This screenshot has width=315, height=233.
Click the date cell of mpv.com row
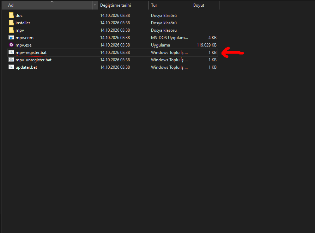click(115, 38)
